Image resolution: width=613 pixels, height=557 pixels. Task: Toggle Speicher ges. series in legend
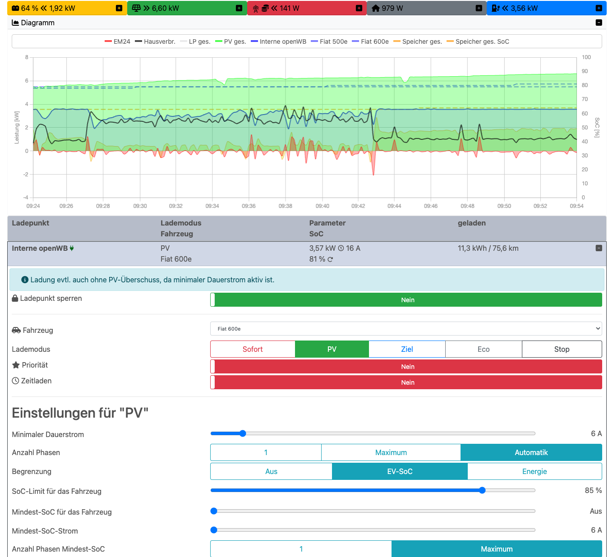pos(418,41)
